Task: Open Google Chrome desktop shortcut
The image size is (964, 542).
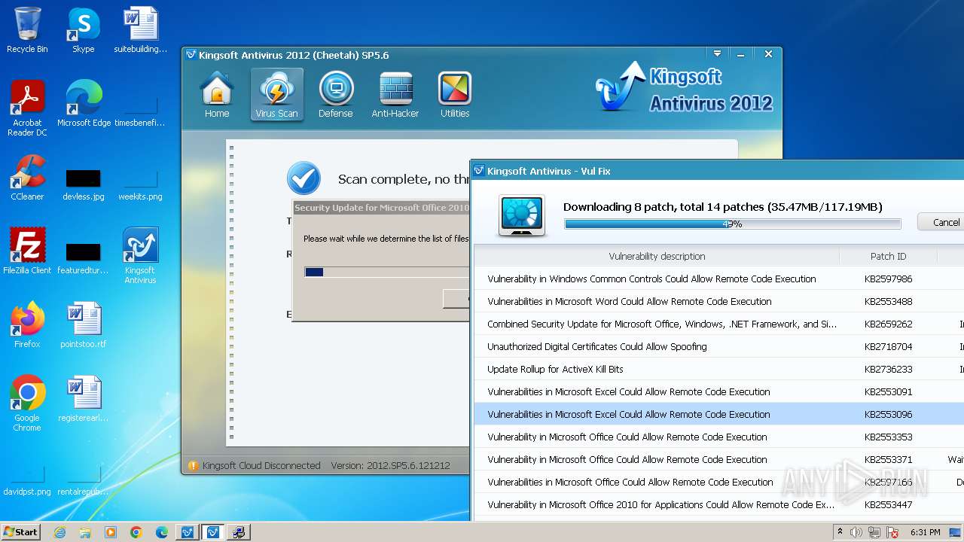Action: (27, 403)
